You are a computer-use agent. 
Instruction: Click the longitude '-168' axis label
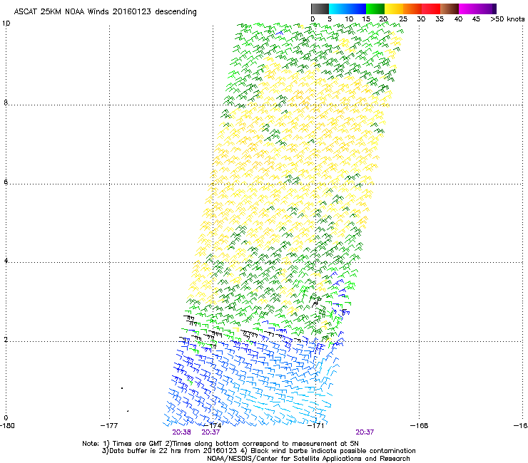(419, 426)
